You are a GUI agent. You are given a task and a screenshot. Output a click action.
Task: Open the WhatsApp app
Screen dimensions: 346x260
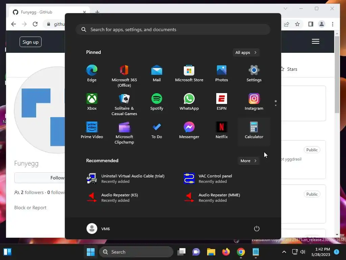(189, 102)
